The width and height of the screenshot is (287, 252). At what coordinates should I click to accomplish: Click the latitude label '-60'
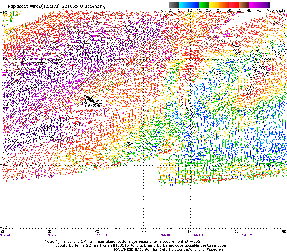[3, 228]
